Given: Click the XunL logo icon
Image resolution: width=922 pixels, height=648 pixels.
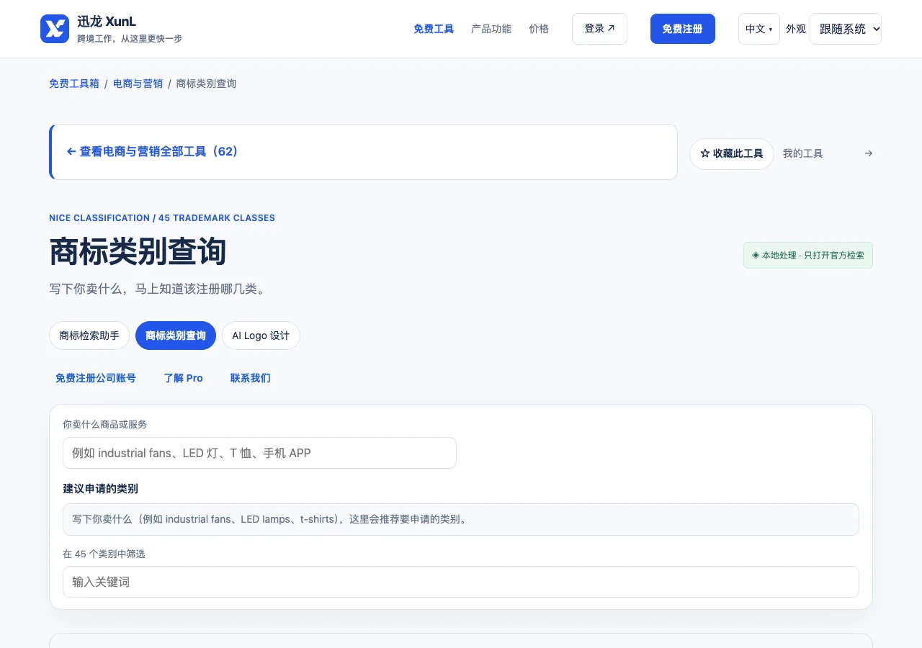Looking at the screenshot, I should tap(55, 29).
